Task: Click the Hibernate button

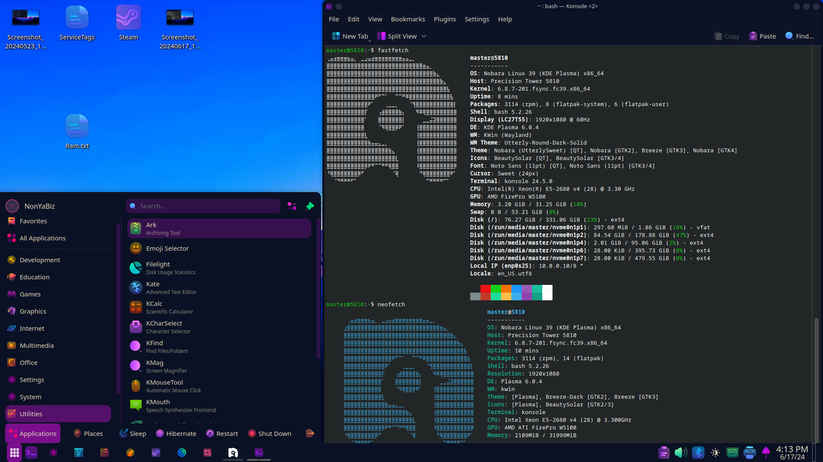Action: tap(176, 434)
